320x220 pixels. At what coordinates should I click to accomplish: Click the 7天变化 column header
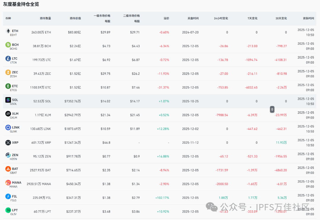(x=252, y=18)
